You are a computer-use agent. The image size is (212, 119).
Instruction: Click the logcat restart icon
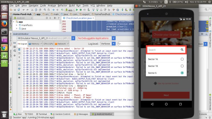tap(19, 74)
